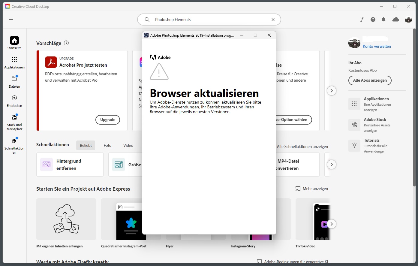This screenshot has height=266, width=418.
Task: Click the Applikationen grid icon in right panel
Action: 354,104
